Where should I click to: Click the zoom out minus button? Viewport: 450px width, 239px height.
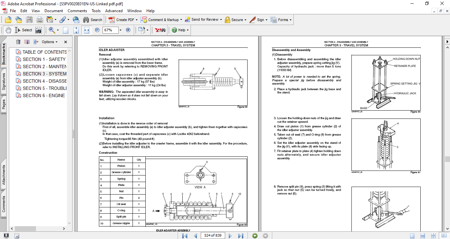tap(97, 30)
